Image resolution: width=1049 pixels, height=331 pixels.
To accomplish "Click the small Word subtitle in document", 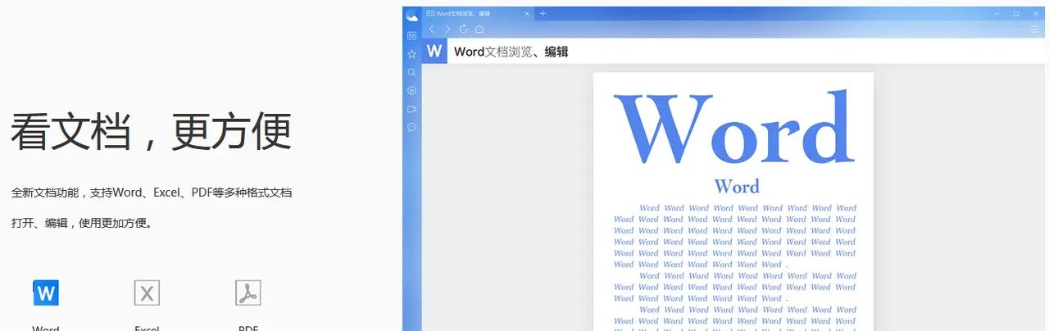I will (x=737, y=187).
